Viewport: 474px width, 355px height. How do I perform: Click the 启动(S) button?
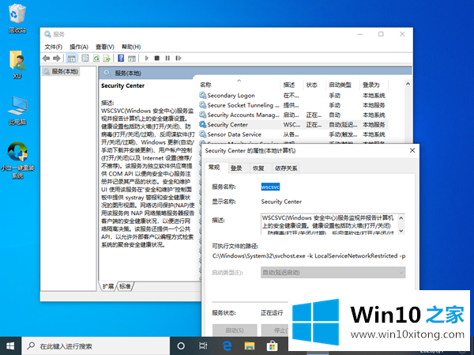coord(235,330)
